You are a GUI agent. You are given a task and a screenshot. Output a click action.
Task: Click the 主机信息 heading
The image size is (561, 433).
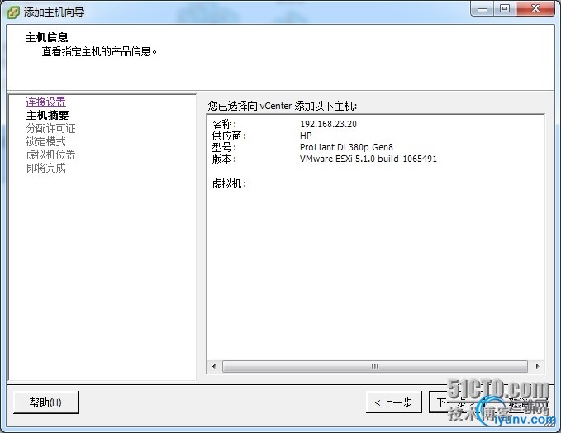coord(46,37)
